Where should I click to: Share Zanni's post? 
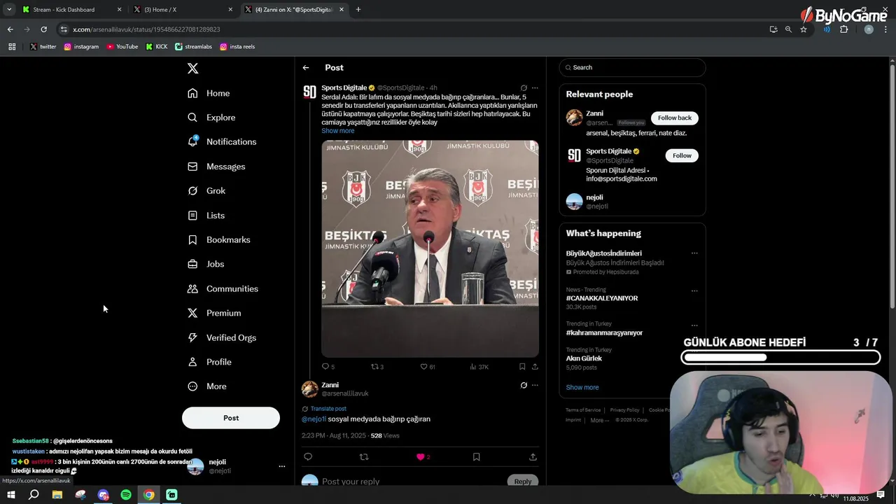pos(533,457)
